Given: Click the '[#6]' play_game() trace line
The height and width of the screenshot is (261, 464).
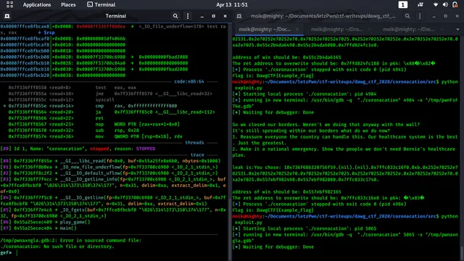Looking at the screenshot, I should coord(45,222).
